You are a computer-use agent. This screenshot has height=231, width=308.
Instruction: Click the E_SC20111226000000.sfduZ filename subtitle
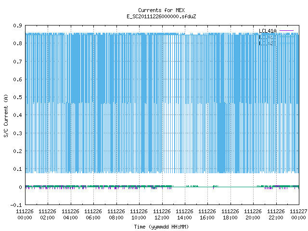click(x=161, y=16)
